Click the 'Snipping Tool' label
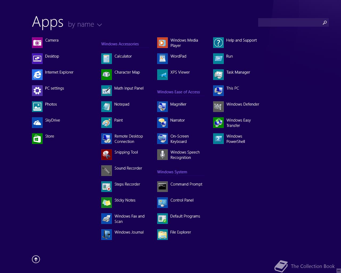 126,152
